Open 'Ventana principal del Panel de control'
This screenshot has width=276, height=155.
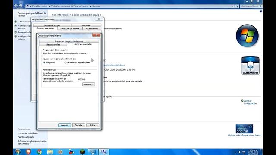(x=32, y=15)
